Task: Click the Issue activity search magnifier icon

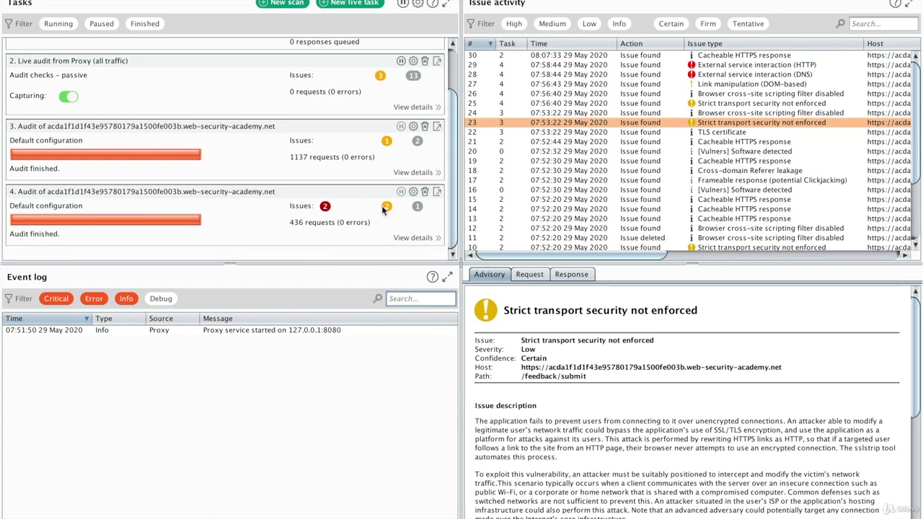Action: [840, 24]
